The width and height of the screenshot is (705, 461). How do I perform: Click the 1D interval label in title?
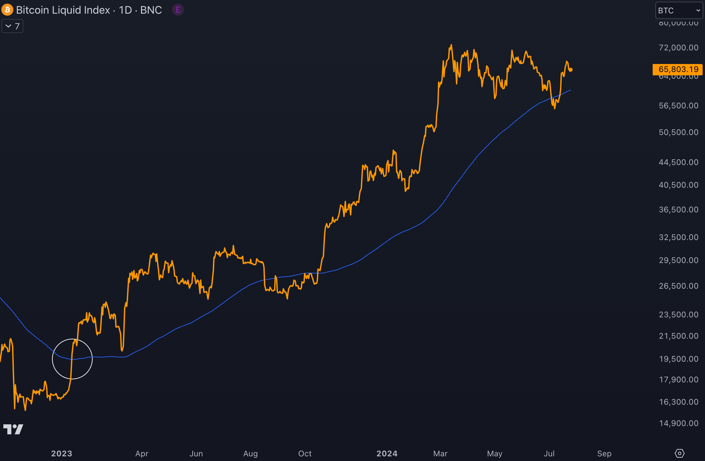(x=125, y=10)
